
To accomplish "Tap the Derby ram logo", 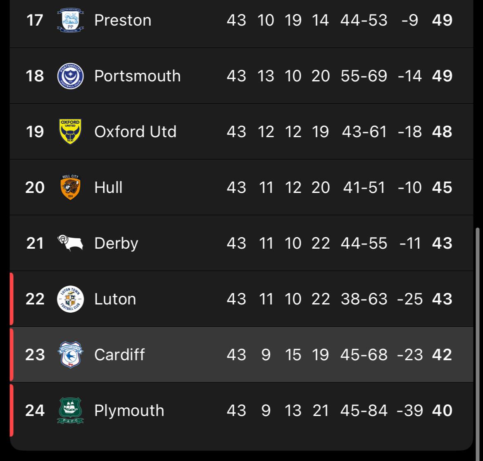I will point(70,243).
